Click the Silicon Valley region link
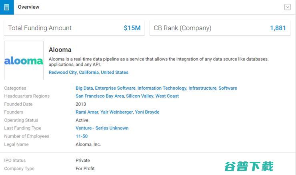Image resolution: width=296 pixels, height=175 pixels. 140,96
